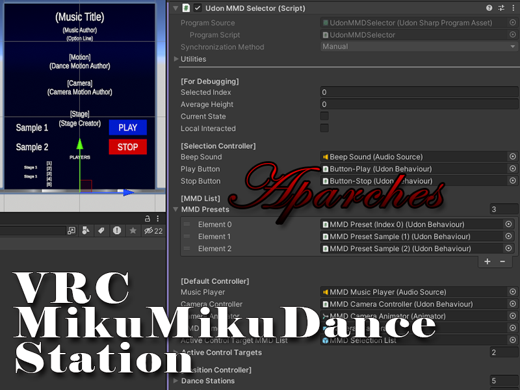The height and width of the screenshot is (390, 520).
Task: Toggle the Current State checkbox
Action: click(x=324, y=116)
